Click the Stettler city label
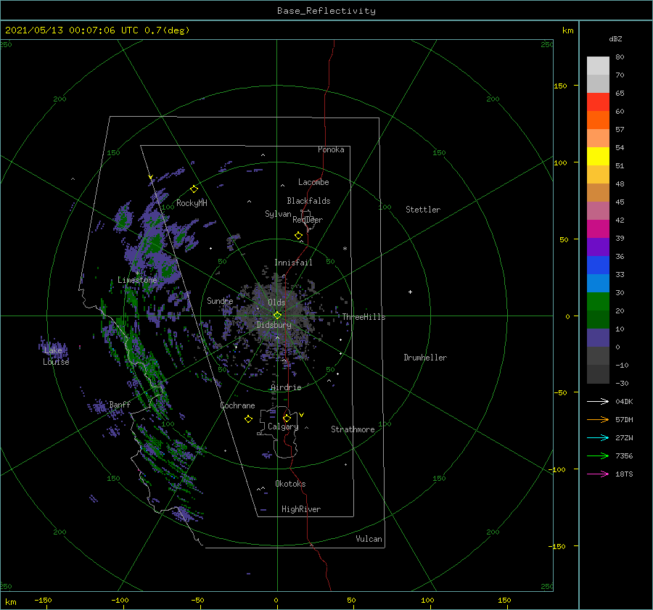 [x=423, y=210]
